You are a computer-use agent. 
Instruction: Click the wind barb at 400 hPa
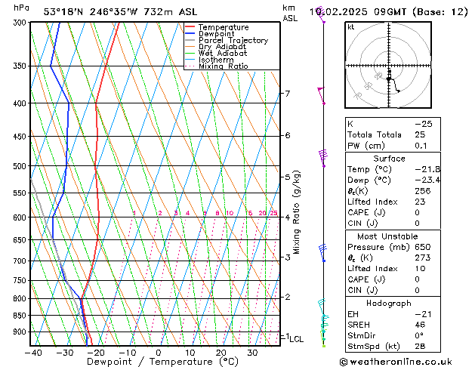tap(321, 96)
